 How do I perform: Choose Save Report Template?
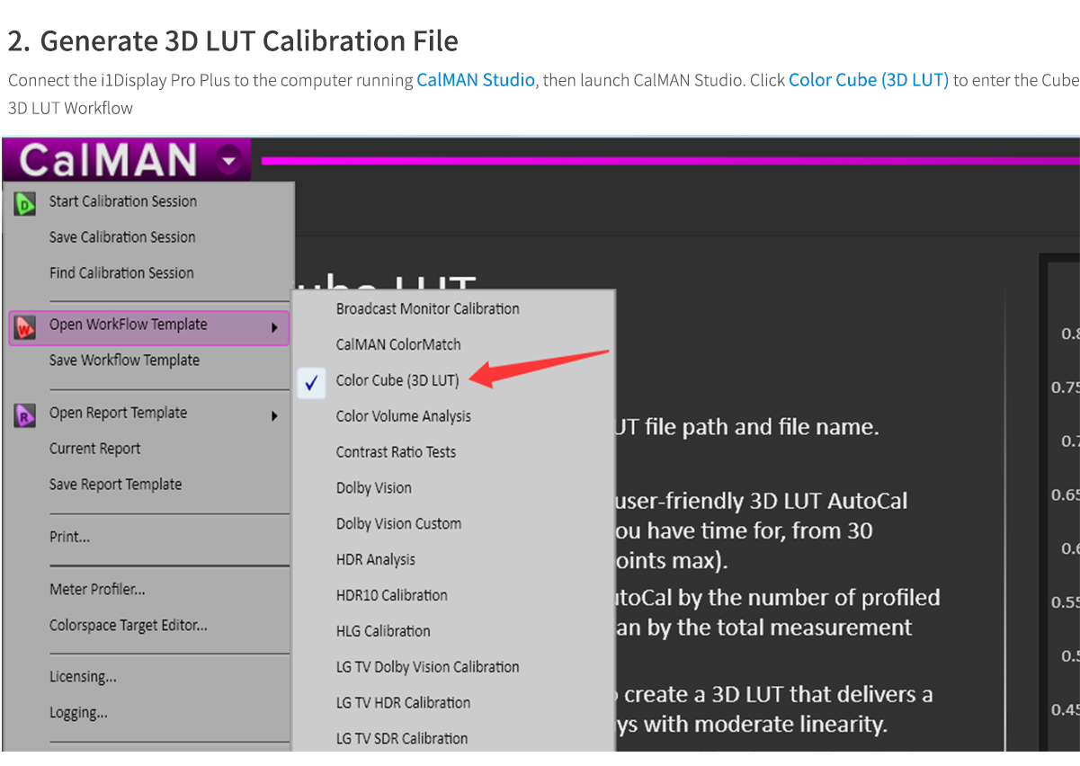[x=115, y=485]
